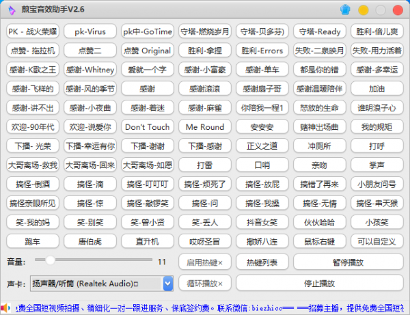Play the 搞怪-叮叮叮 sound
410x315 pixels.
click(148, 184)
